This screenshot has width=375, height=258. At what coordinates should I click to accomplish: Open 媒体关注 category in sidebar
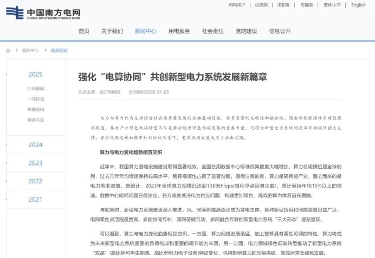click(36, 120)
